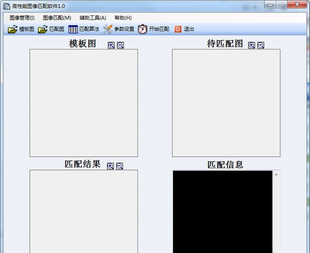Click the red 退出 power icon

[x=178, y=29]
